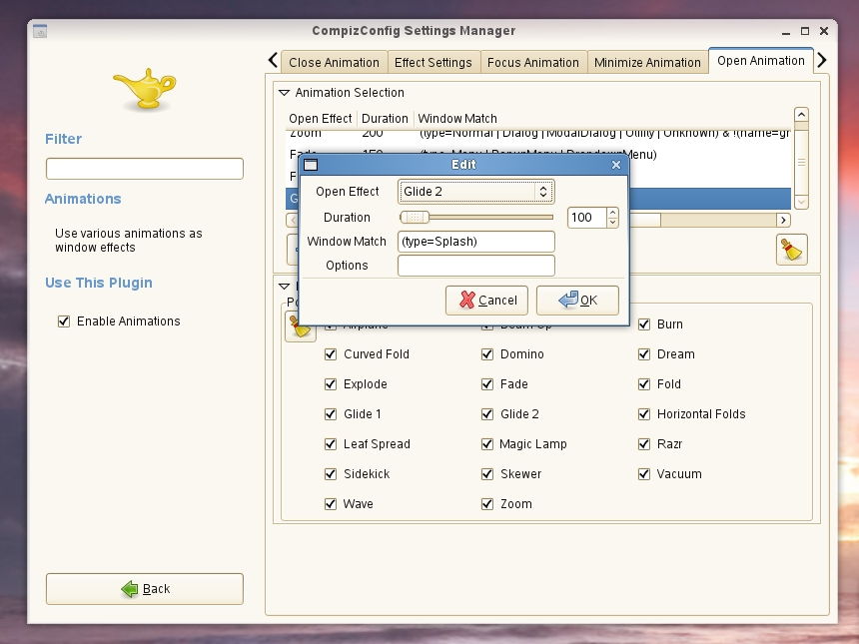Click the empty Options text field
859x644 pixels.
tap(476, 266)
